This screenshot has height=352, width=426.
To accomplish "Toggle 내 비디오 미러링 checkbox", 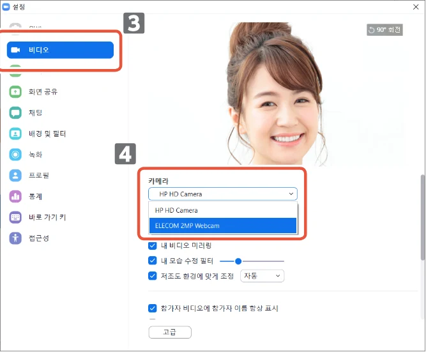I will click(x=153, y=246).
